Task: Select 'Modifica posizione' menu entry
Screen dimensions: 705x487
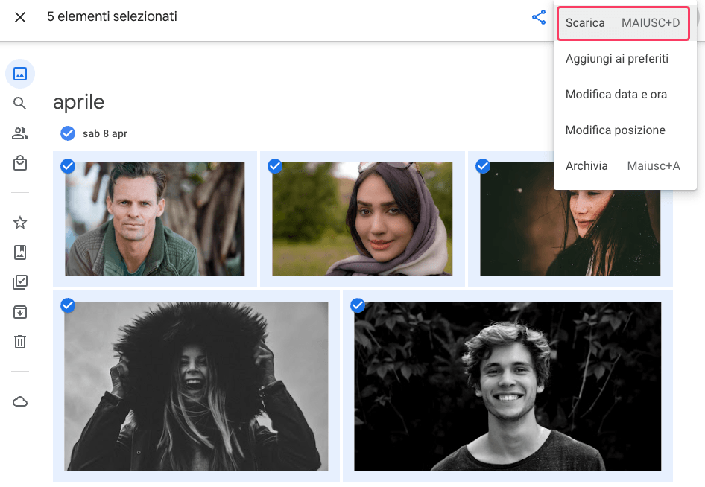Action: [615, 130]
